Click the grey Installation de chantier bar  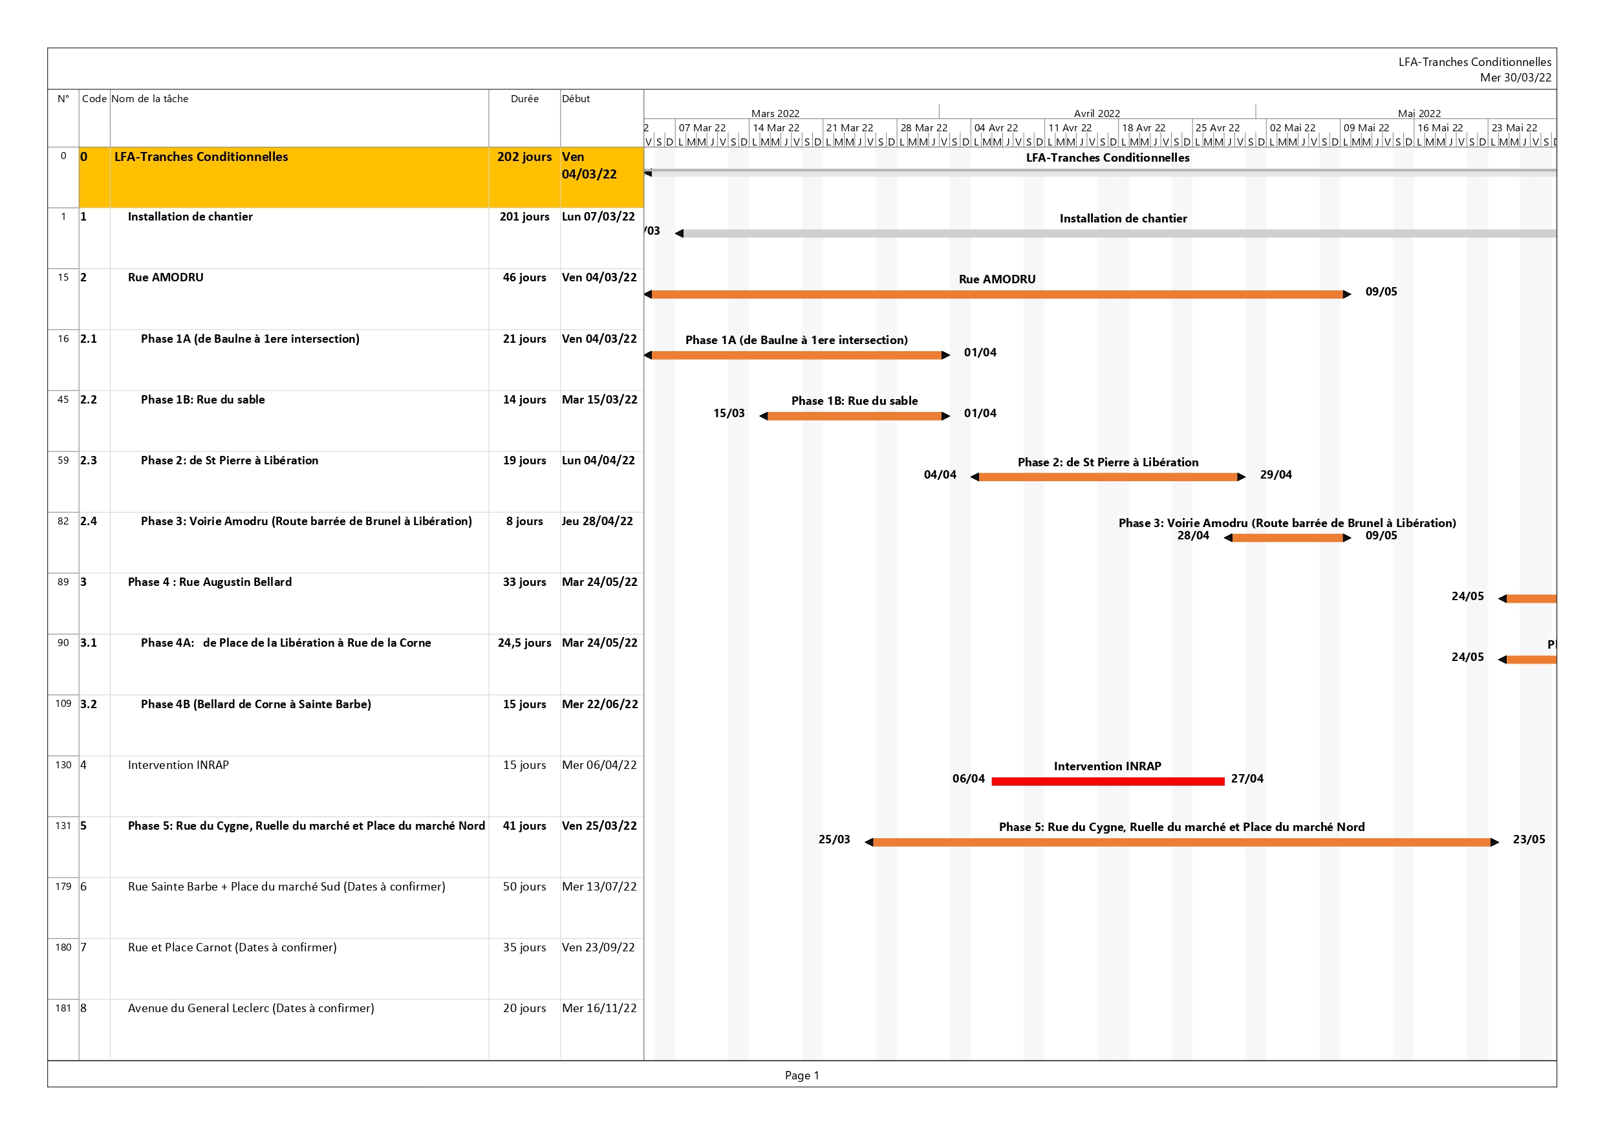pyautogui.click(x=1115, y=233)
